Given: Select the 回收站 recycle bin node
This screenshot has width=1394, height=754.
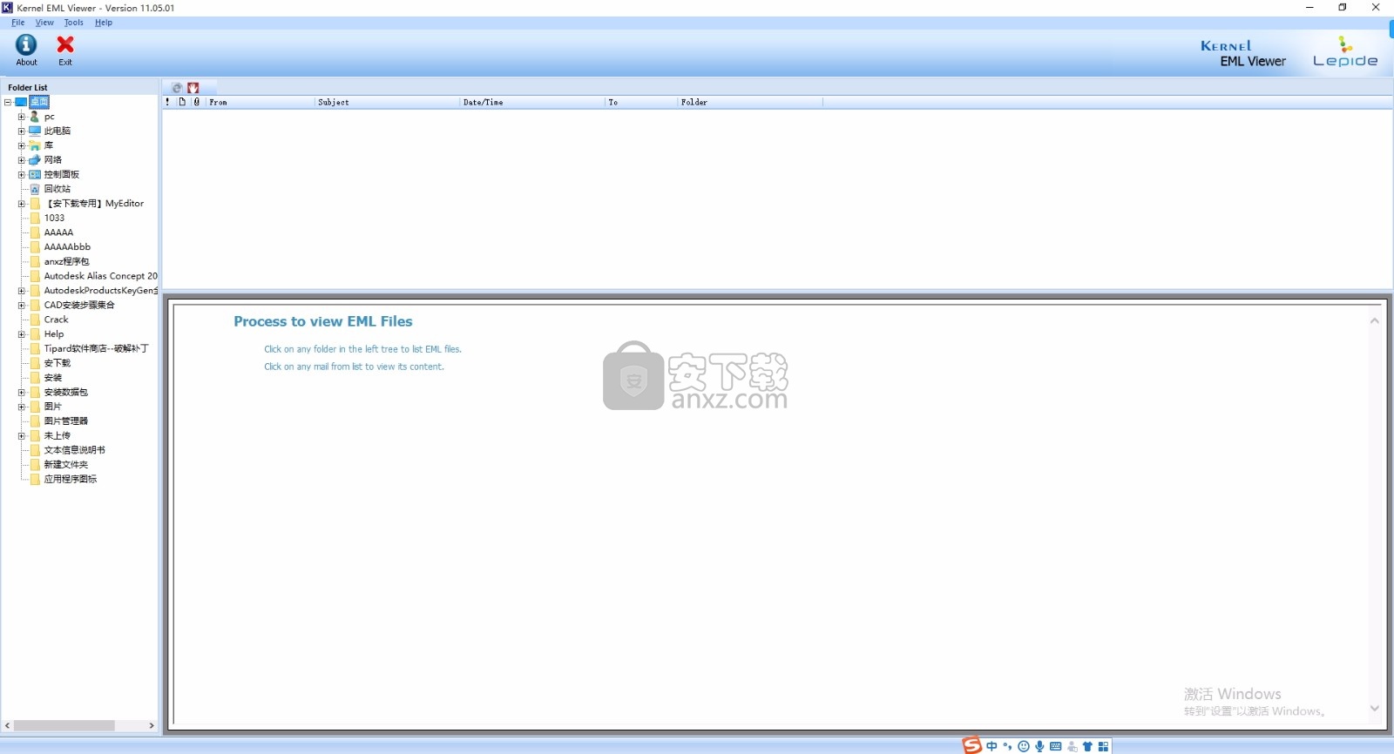Looking at the screenshot, I should (58, 189).
